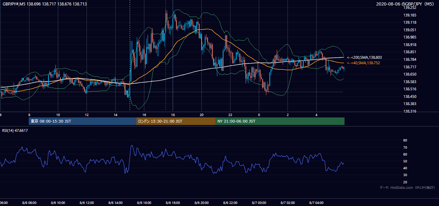Click RSI scale value 30
439x206 pixels.
pos(405,175)
